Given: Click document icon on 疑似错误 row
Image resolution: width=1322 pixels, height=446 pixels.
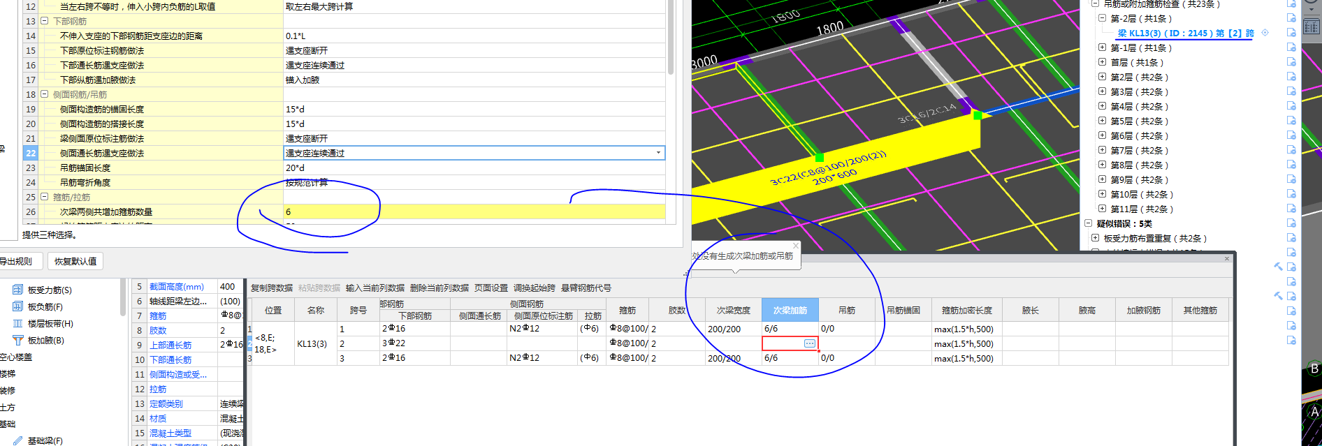Looking at the screenshot, I should [x=1291, y=223].
